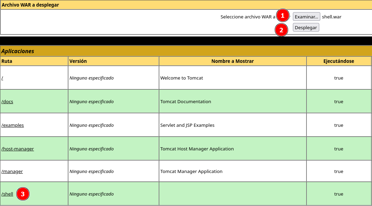372x206 pixels.
Task: Click the selected file name shell.war
Action: (331, 17)
